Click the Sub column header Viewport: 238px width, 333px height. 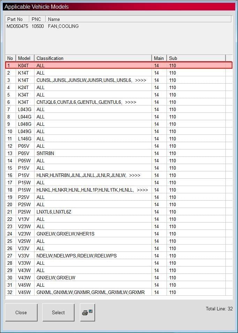pos(196,58)
